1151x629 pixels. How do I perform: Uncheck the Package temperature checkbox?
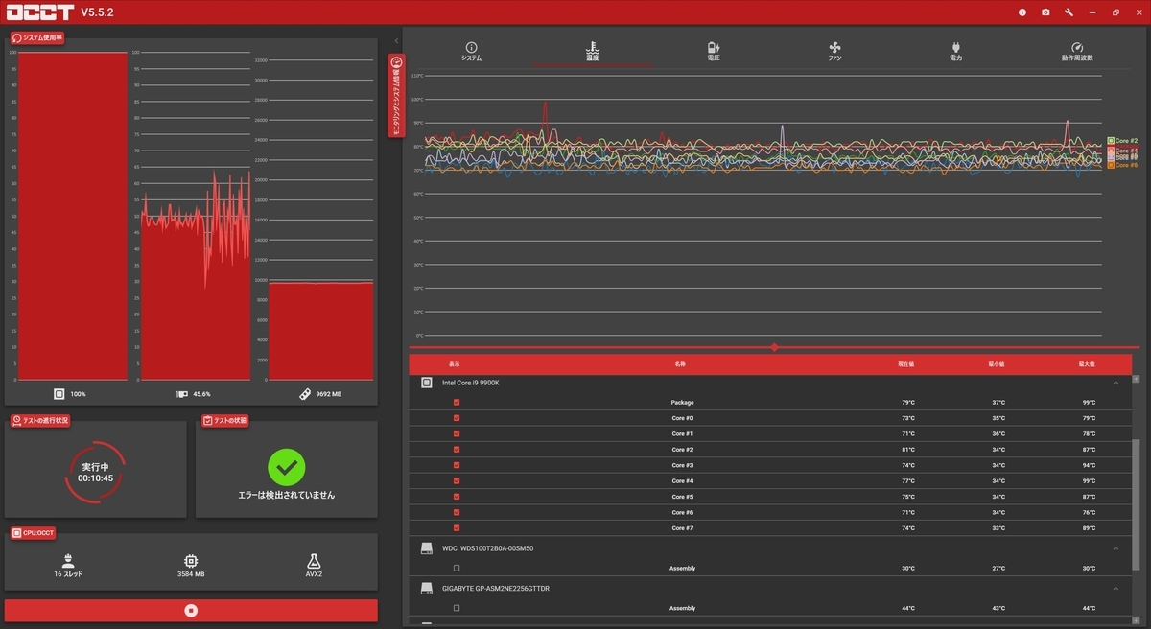(x=457, y=403)
